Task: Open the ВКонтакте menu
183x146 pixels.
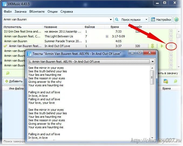Action: (37, 12)
